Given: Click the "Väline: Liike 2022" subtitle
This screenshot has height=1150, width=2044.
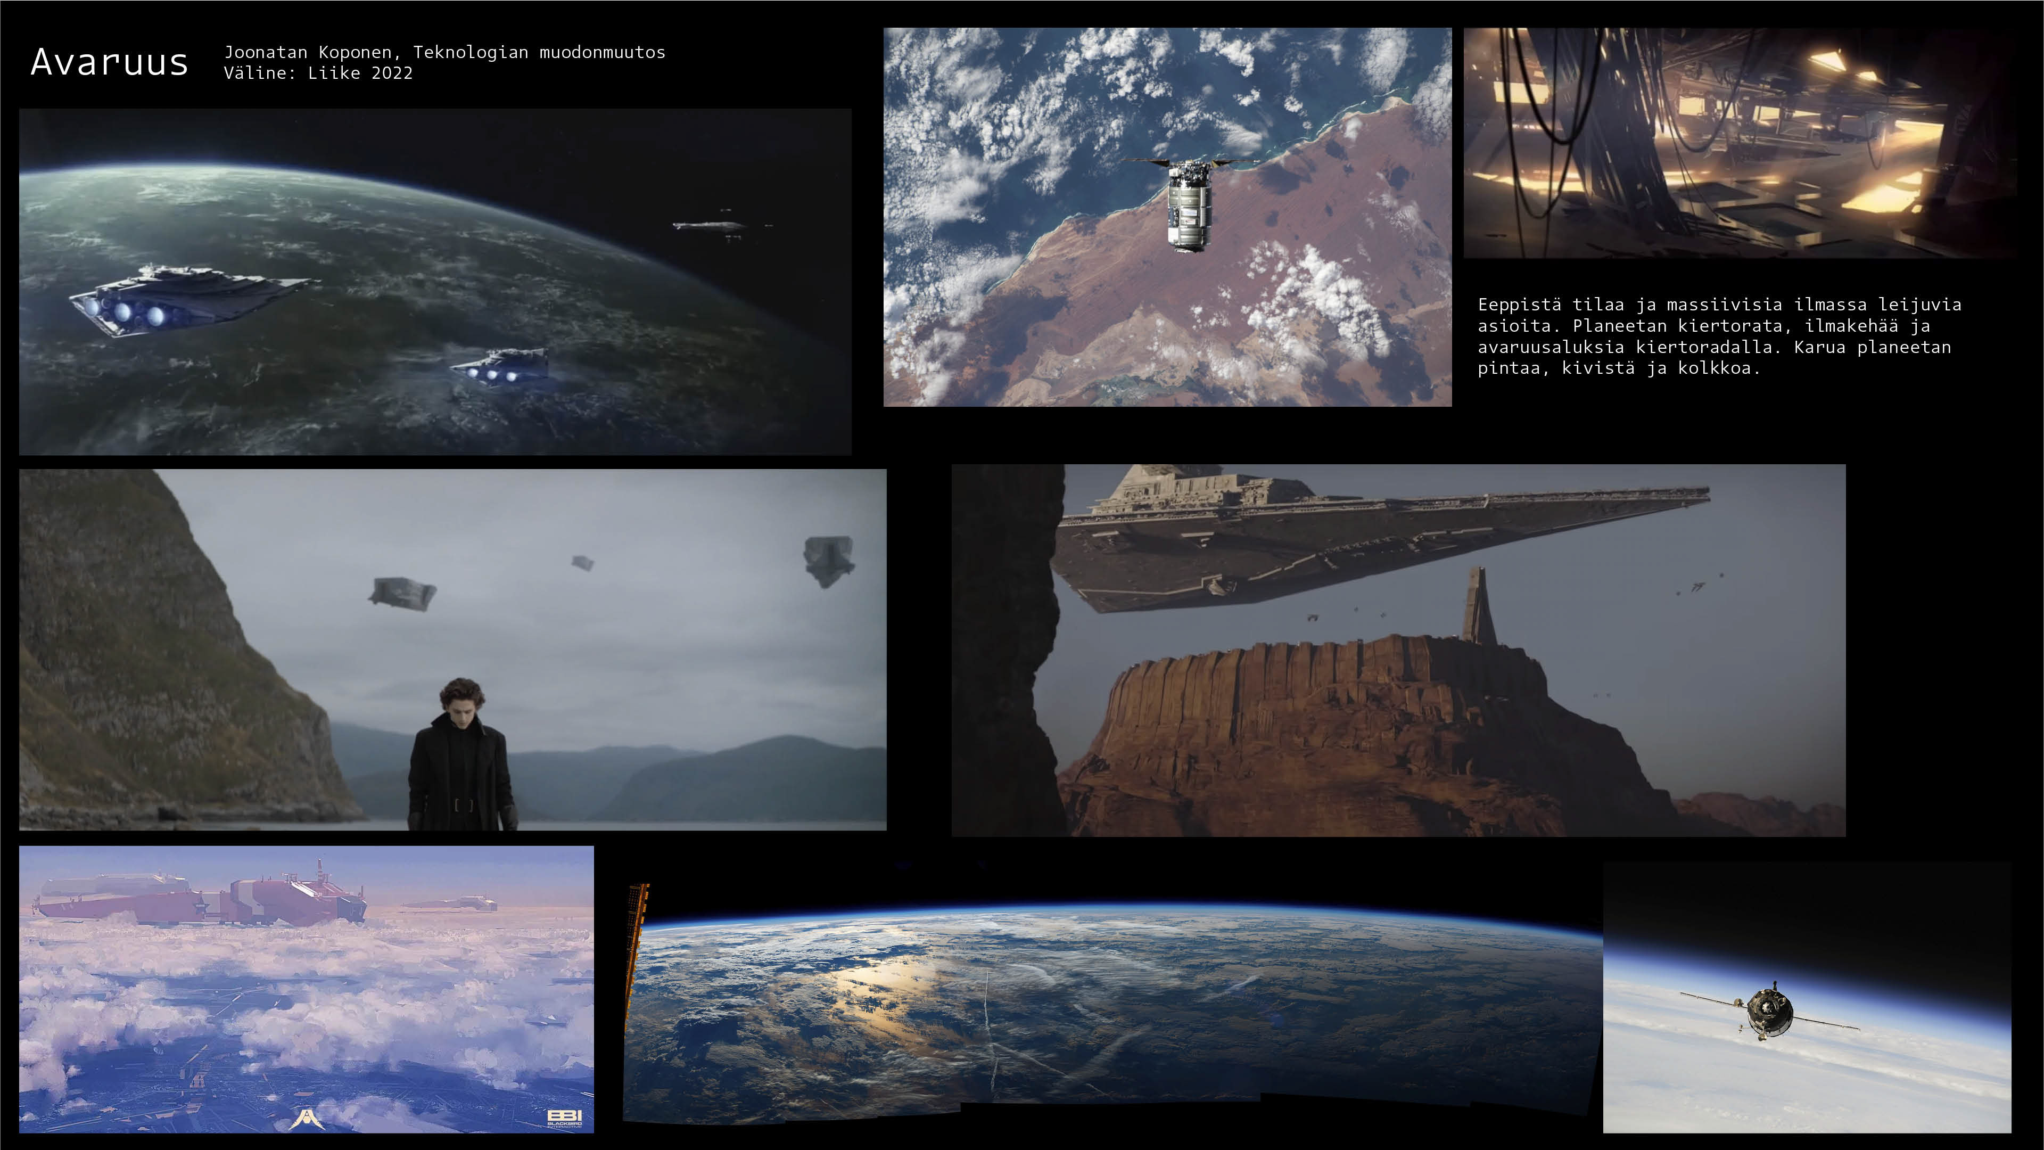Looking at the screenshot, I should coord(318,73).
